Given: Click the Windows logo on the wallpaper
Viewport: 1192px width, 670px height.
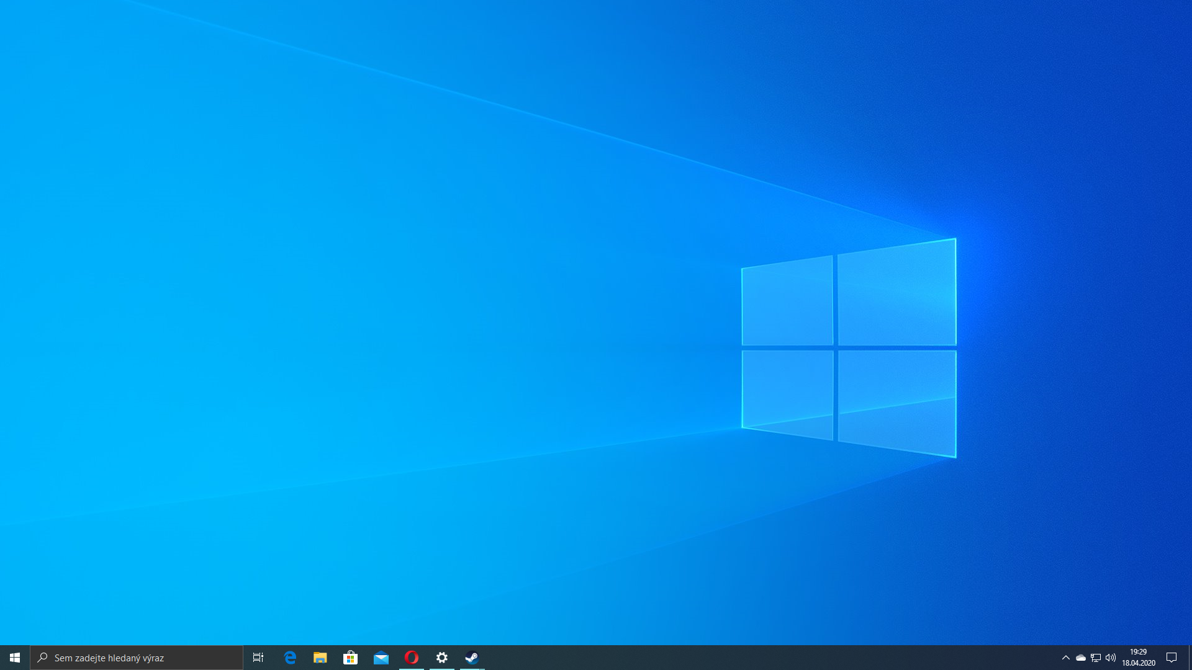Looking at the screenshot, I should pos(849,347).
